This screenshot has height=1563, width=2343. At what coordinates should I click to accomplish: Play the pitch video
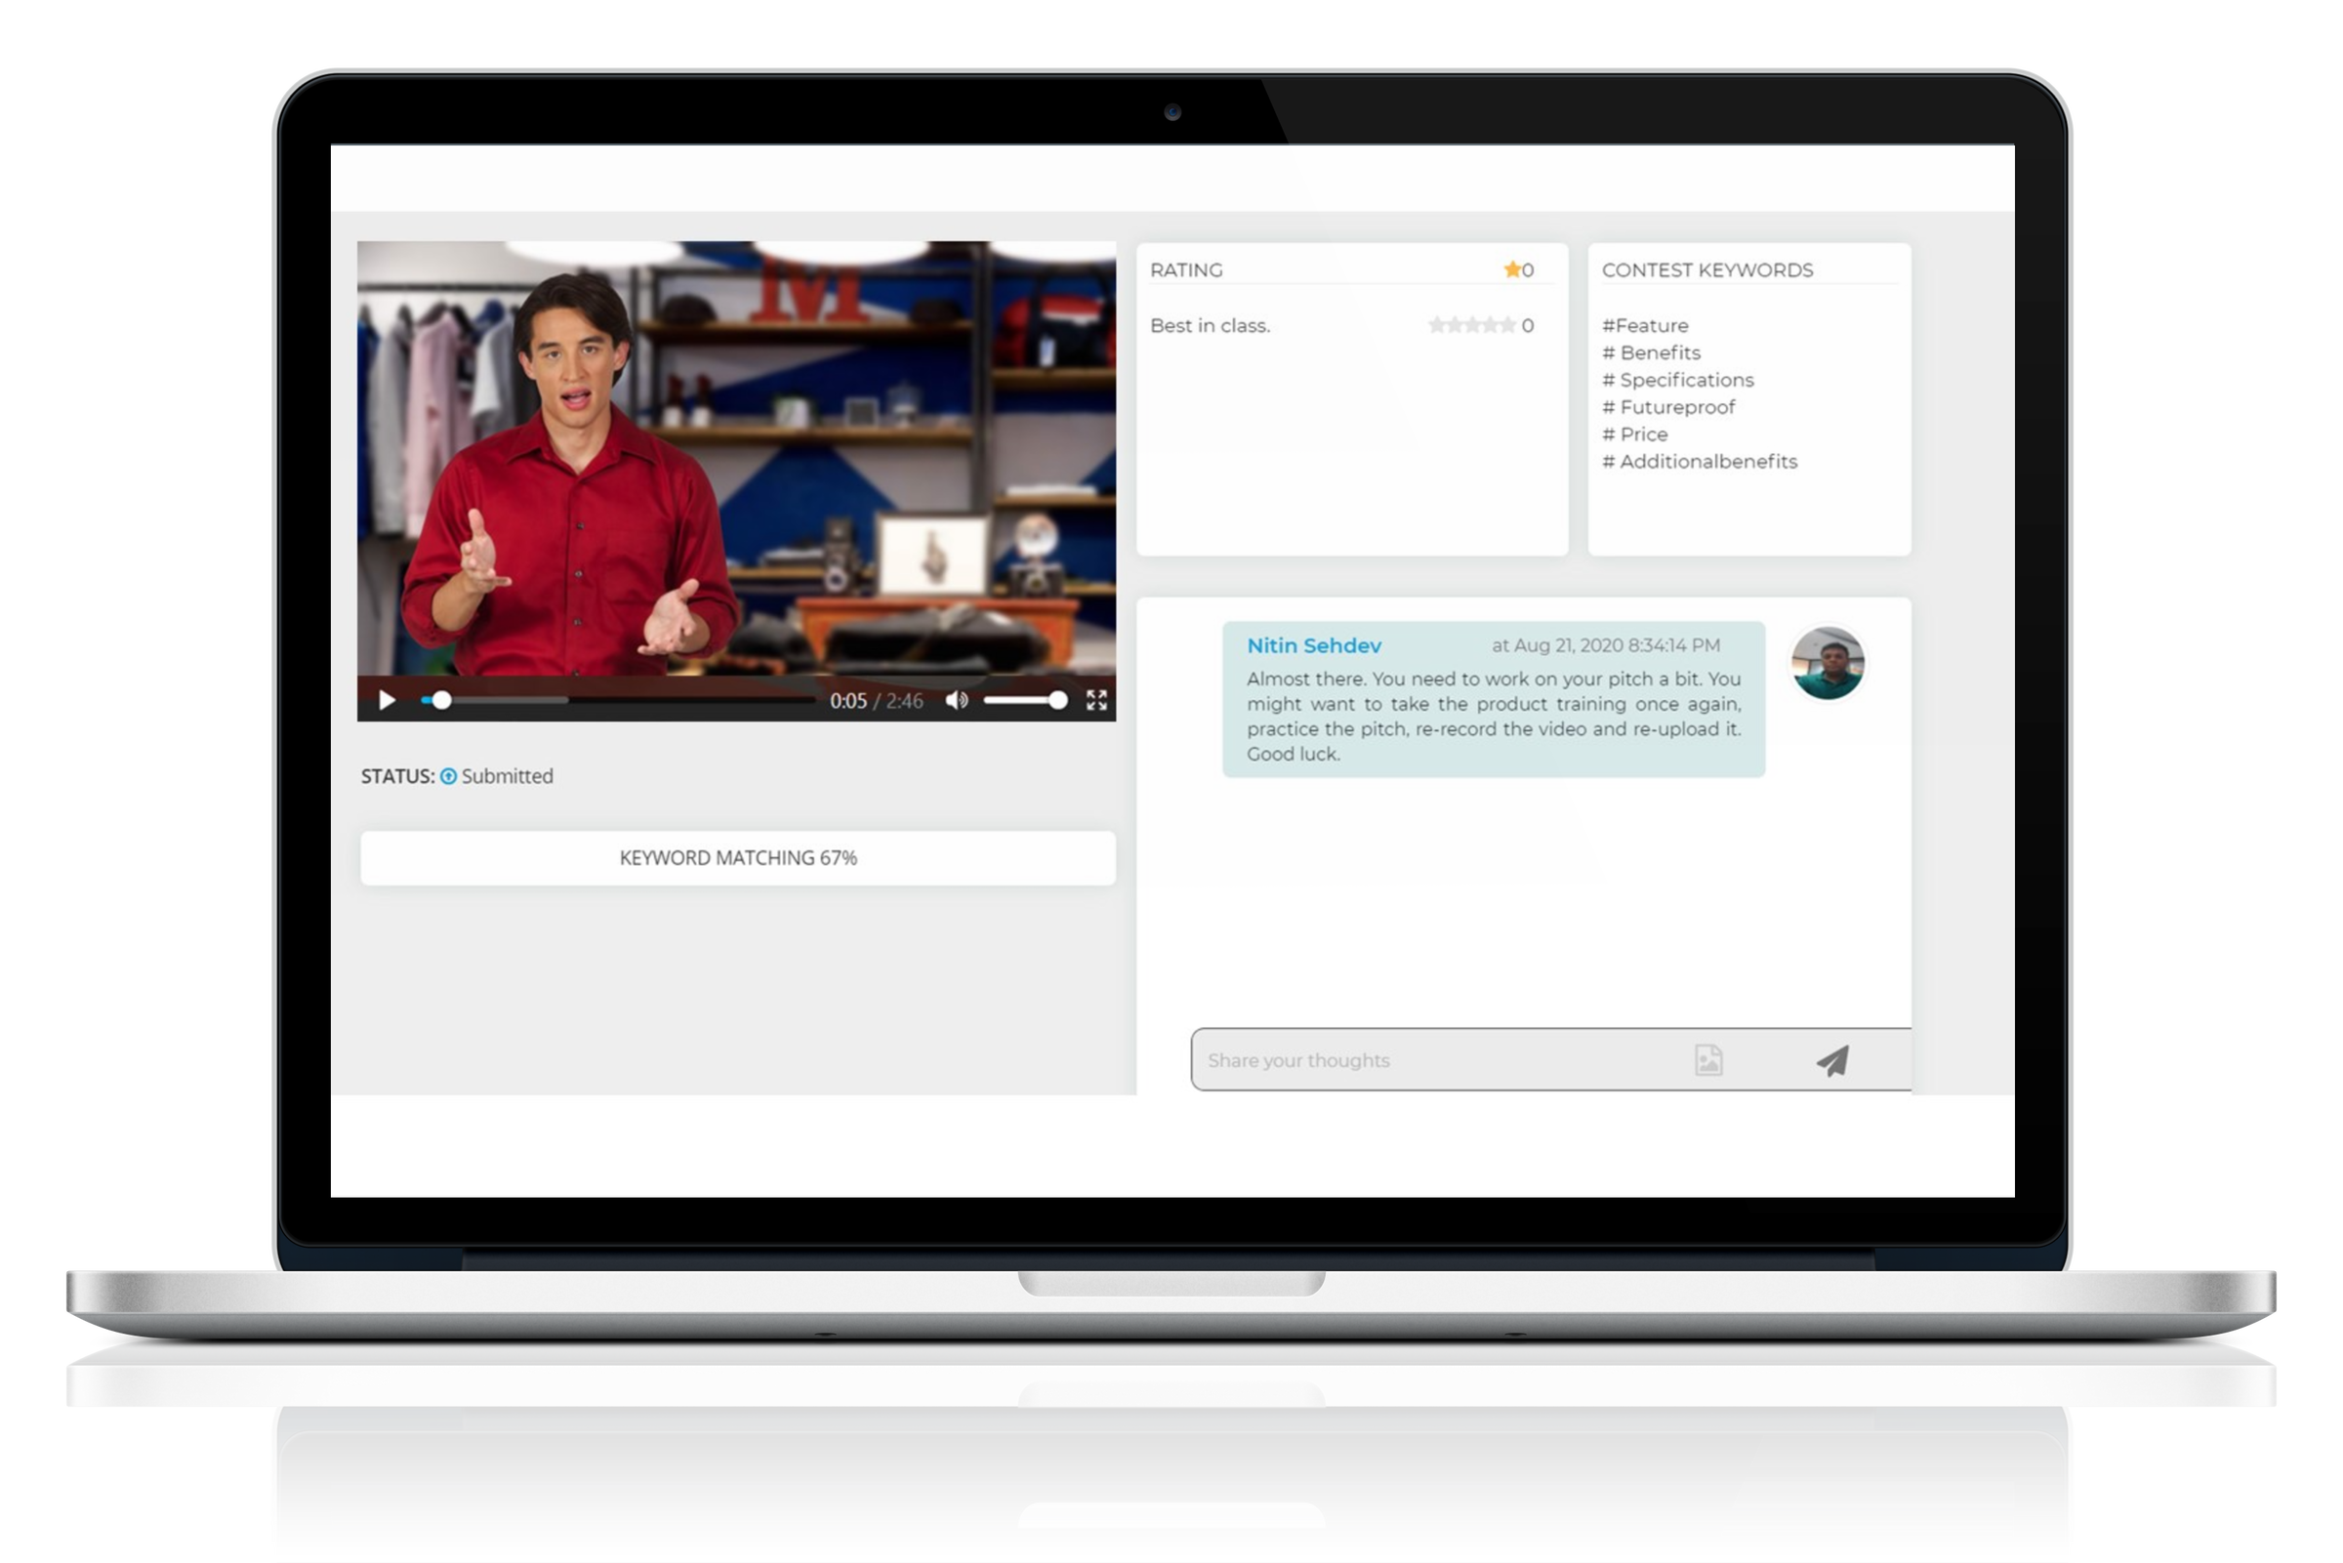[387, 701]
